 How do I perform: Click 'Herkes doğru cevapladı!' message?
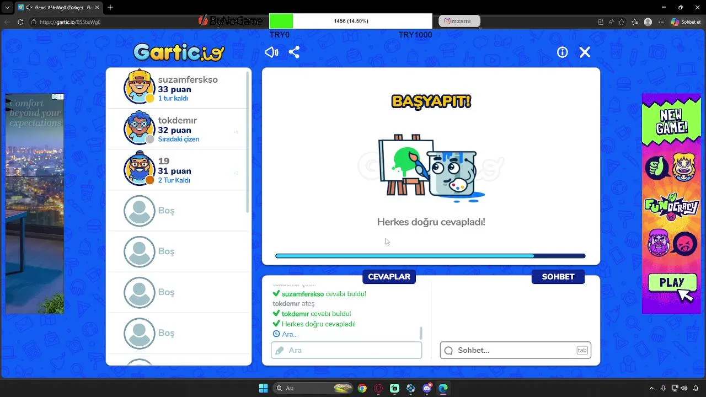tap(431, 222)
